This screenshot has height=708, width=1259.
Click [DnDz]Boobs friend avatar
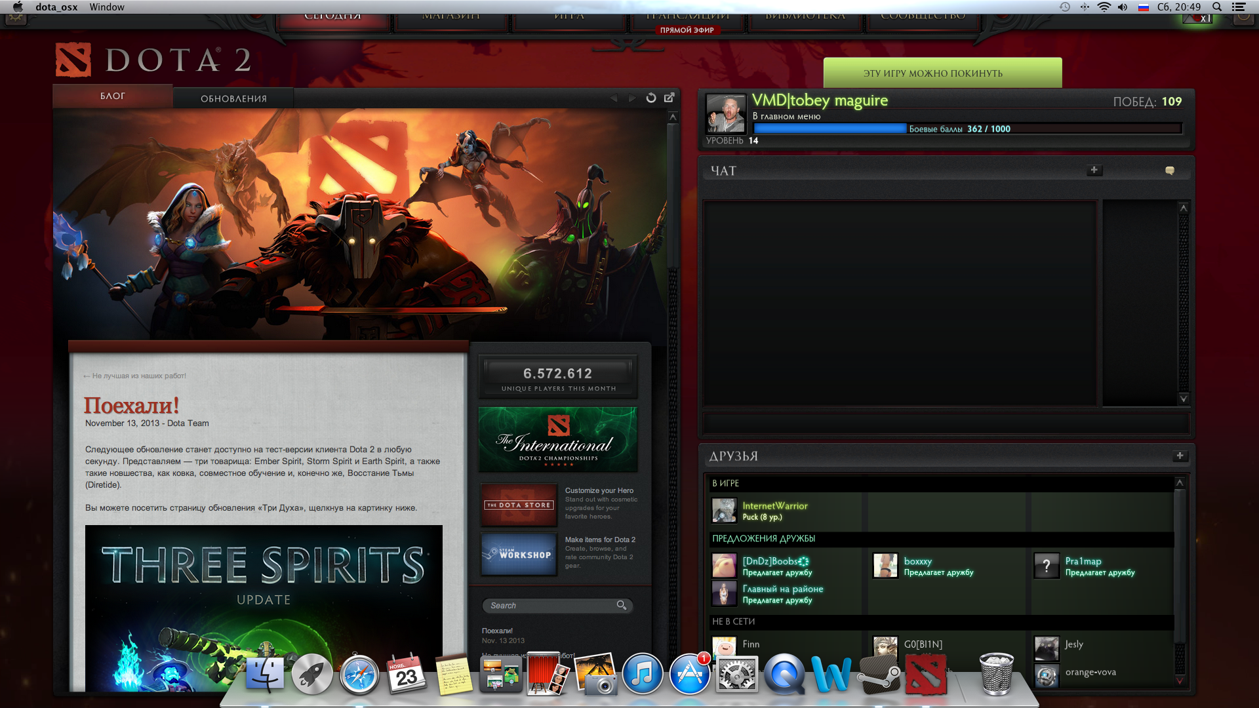pos(724,566)
